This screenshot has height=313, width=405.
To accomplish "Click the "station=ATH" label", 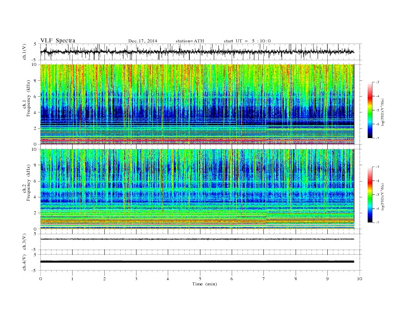I will tap(190, 41).
